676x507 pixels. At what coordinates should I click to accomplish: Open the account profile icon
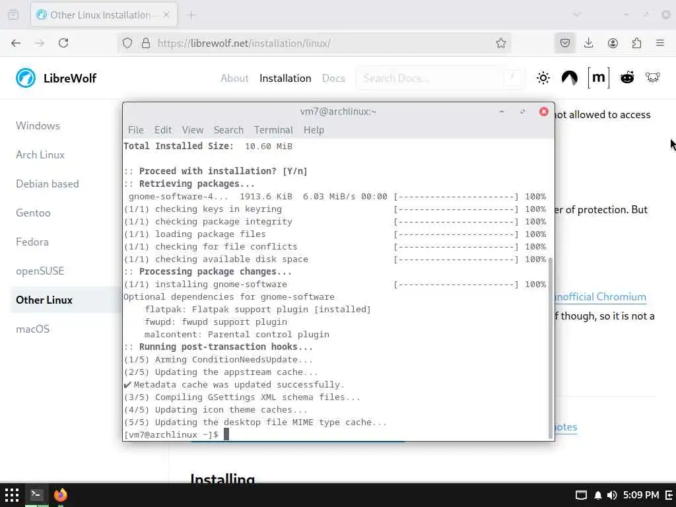pos(613,43)
